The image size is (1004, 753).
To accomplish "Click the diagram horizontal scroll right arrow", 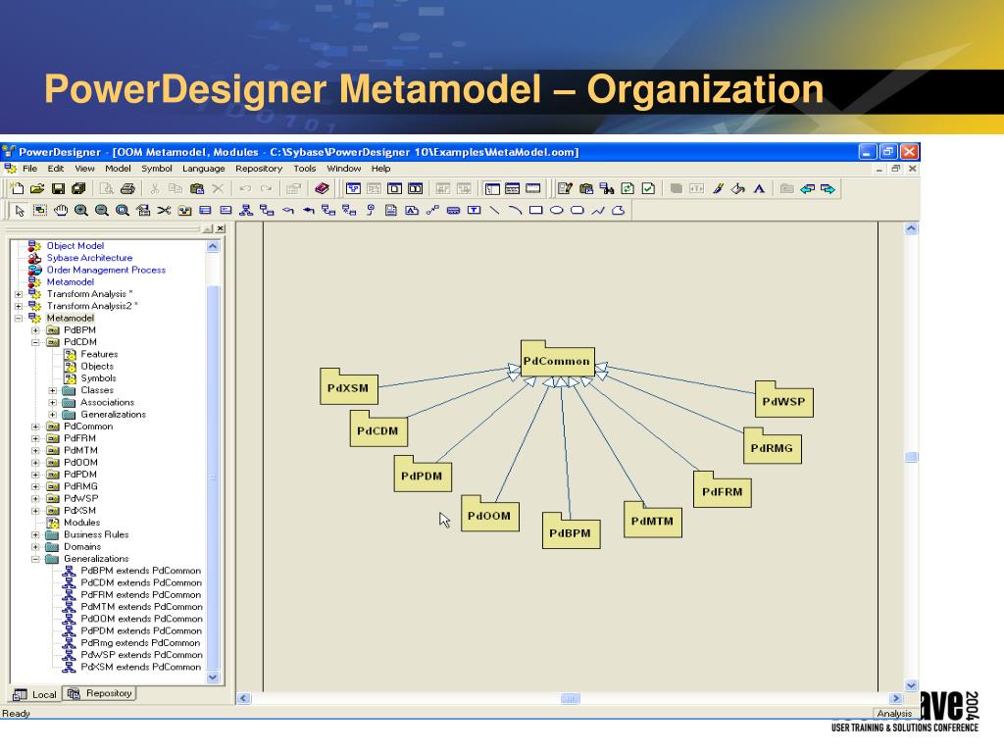I will tap(896, 698).
